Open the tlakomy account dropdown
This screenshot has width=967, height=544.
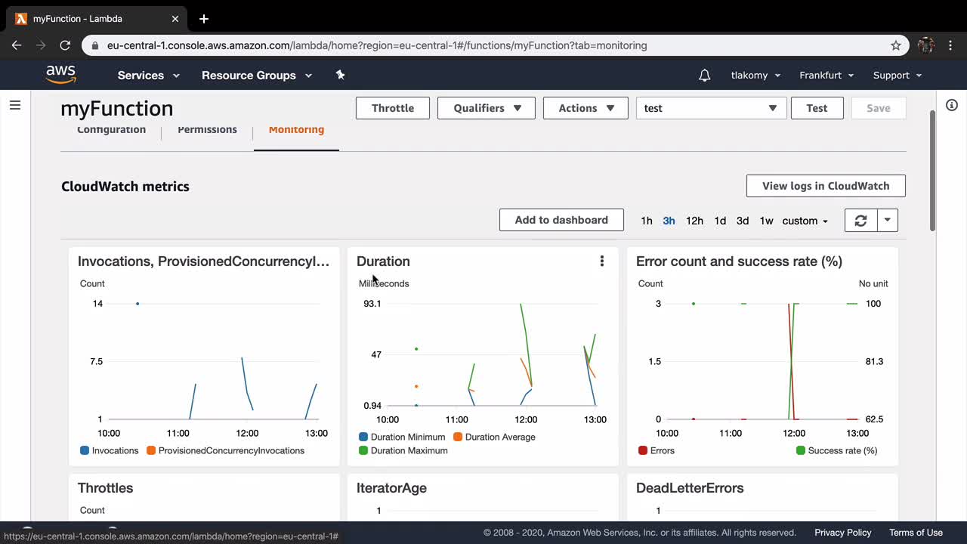point(754,75)
